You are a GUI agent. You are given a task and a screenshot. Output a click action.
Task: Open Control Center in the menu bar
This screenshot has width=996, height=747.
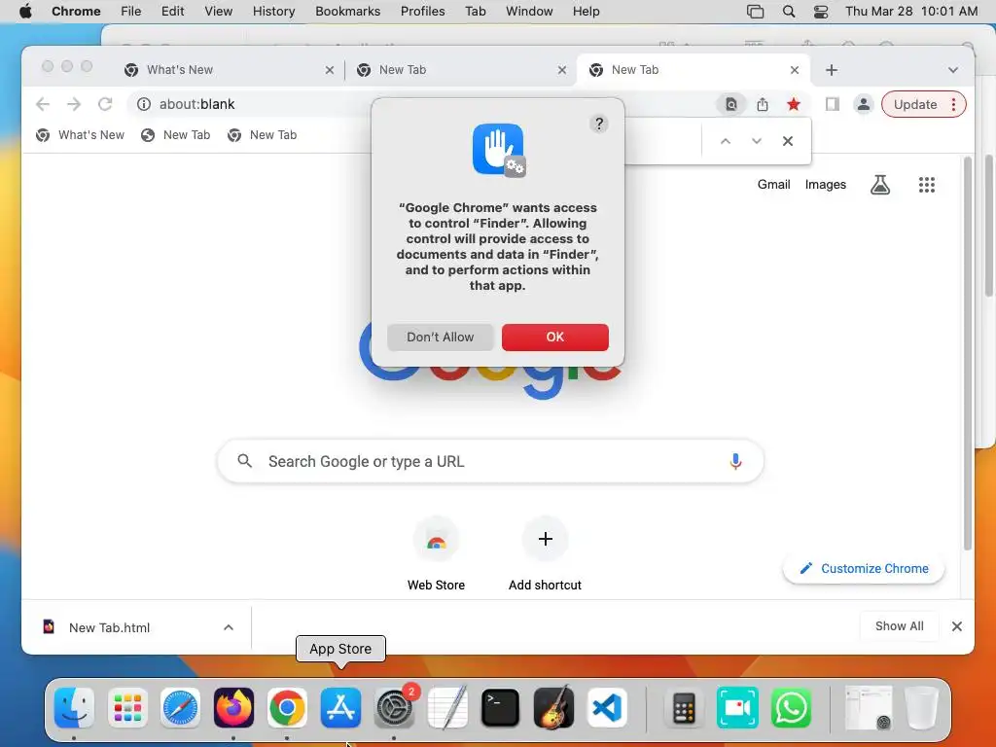(821, 12)
